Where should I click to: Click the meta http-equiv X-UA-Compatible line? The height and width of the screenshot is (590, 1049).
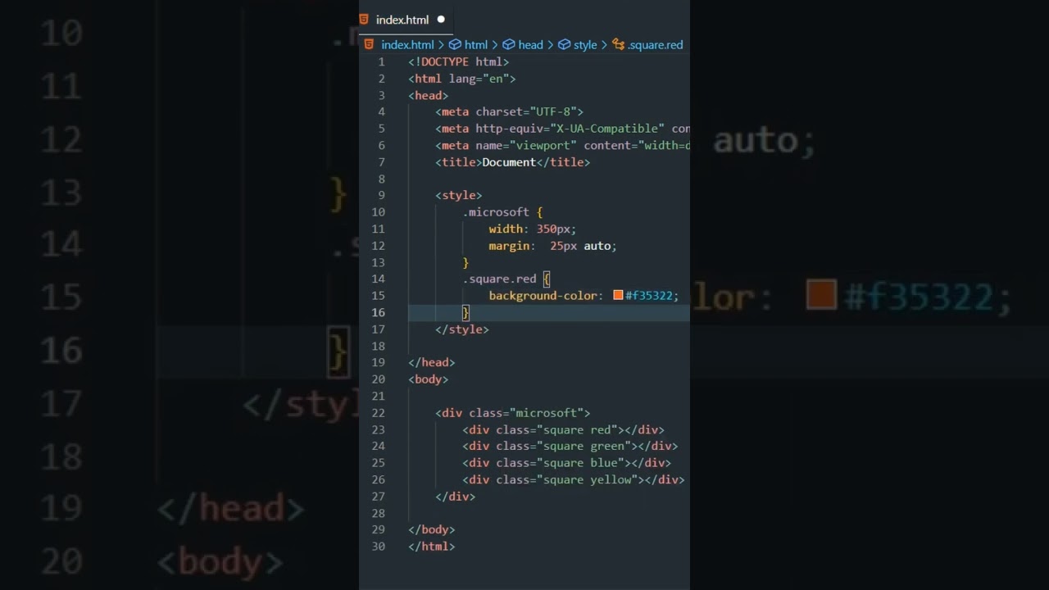[x=562, y=129]
